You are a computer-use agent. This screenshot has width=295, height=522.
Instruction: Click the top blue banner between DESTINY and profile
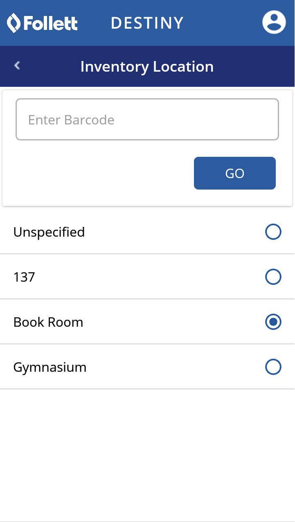[x=223, y=23]
